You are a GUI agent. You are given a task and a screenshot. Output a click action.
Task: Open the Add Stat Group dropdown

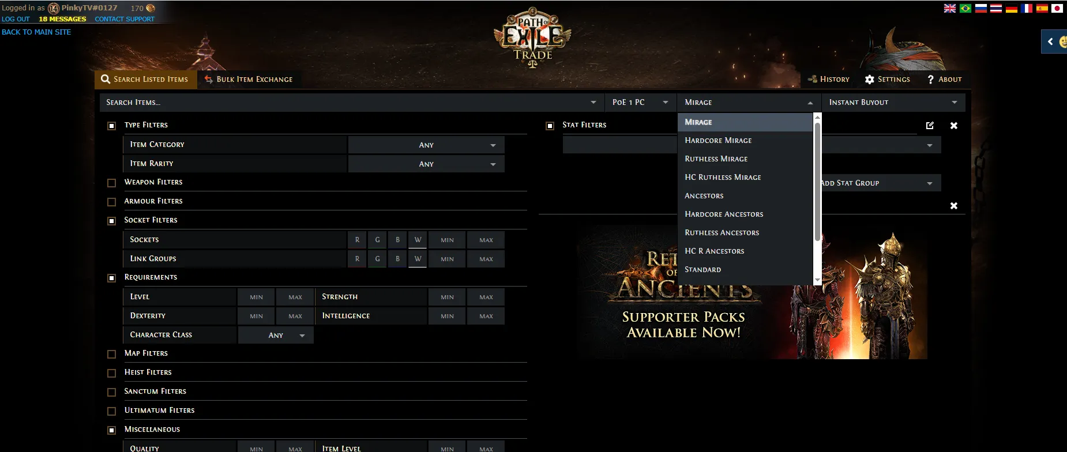point(881,183)
